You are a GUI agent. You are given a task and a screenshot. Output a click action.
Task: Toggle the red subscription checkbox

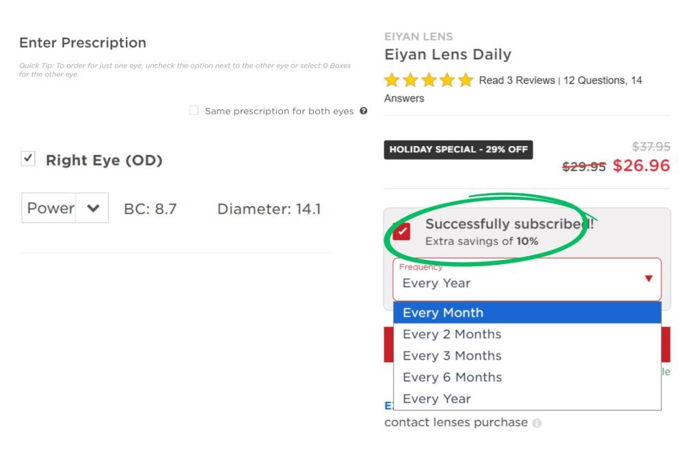tap(402, 231)
